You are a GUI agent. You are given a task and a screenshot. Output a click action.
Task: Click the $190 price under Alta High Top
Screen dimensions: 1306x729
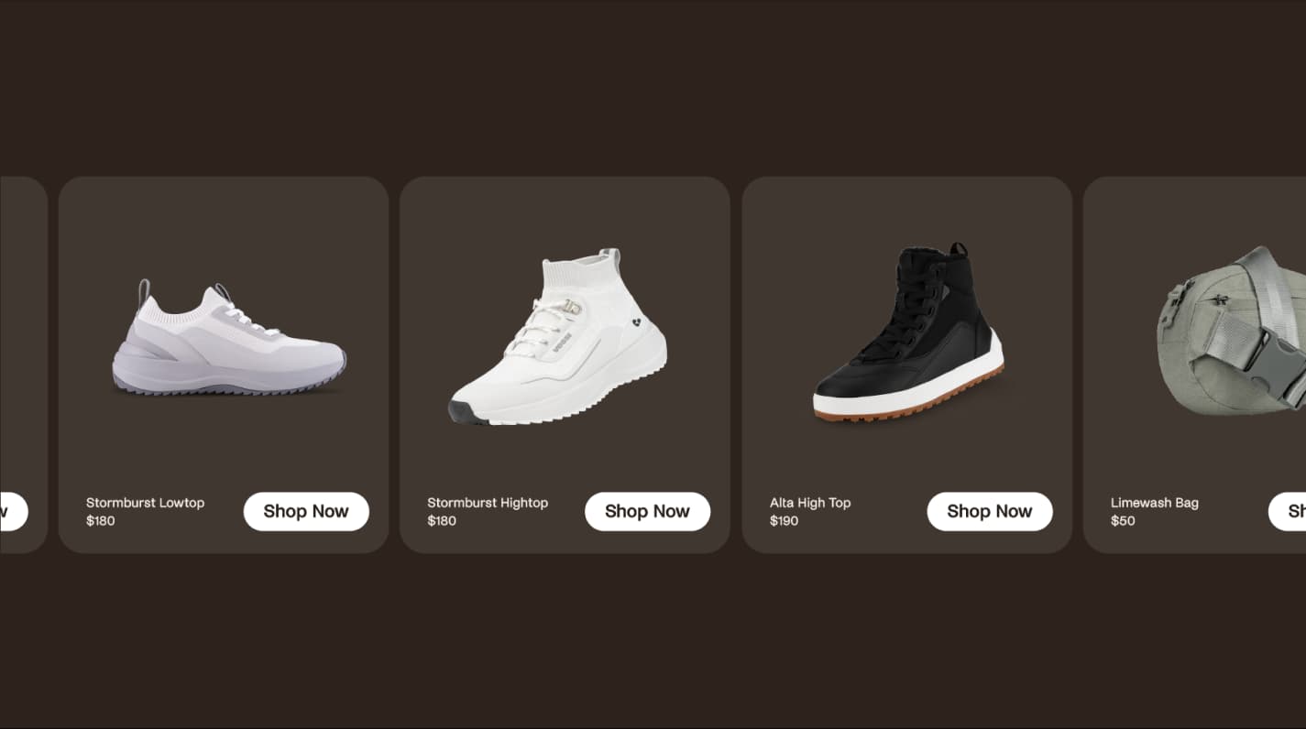pos(784,521)
